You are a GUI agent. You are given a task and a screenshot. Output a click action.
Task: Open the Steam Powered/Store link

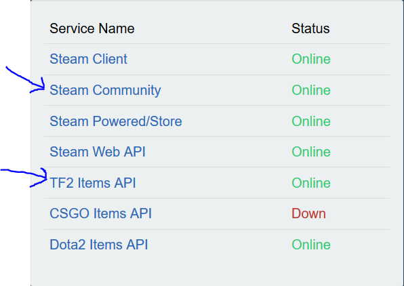[116, 121]
